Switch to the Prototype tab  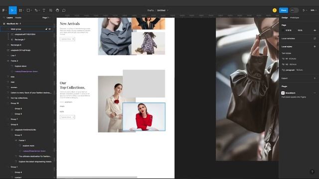click(295, 18)
